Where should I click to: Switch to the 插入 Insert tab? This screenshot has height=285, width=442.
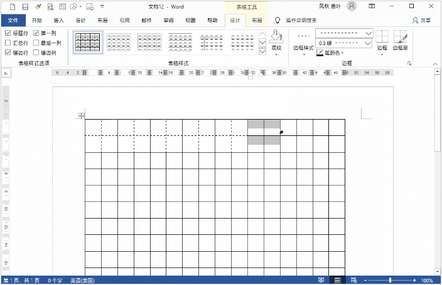(58, 20)
